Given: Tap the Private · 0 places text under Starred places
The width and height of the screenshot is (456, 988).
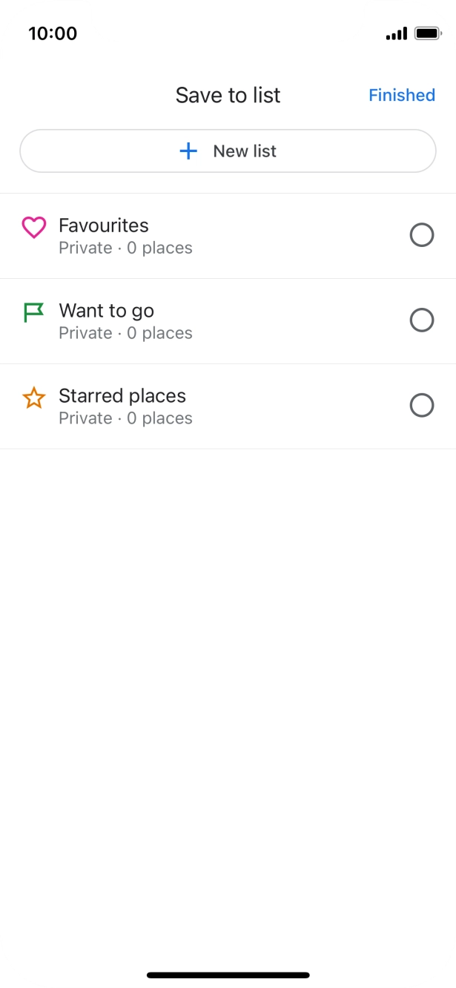Looking at the screenshot, I should pos(125,418).
